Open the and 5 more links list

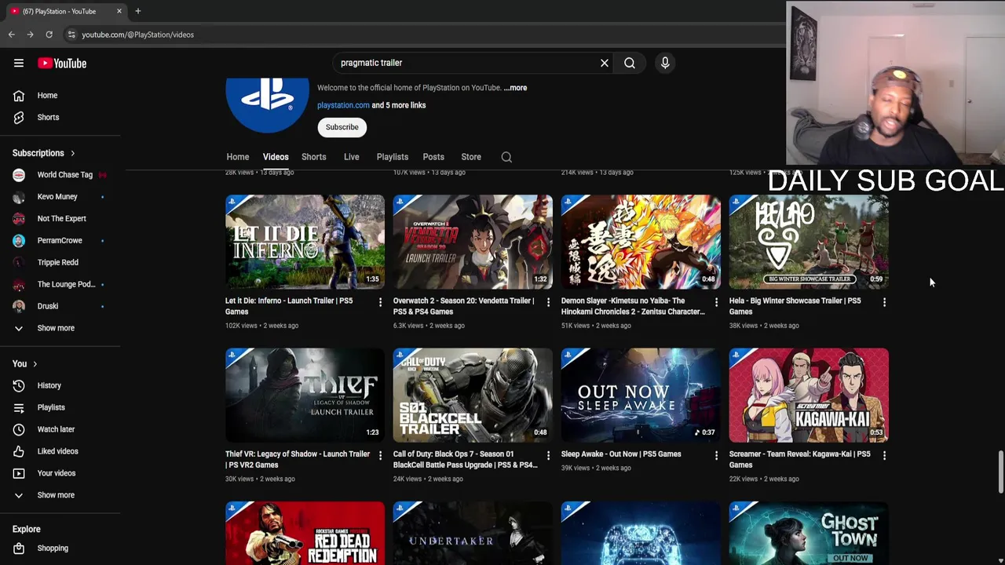[x=399, y=105]
